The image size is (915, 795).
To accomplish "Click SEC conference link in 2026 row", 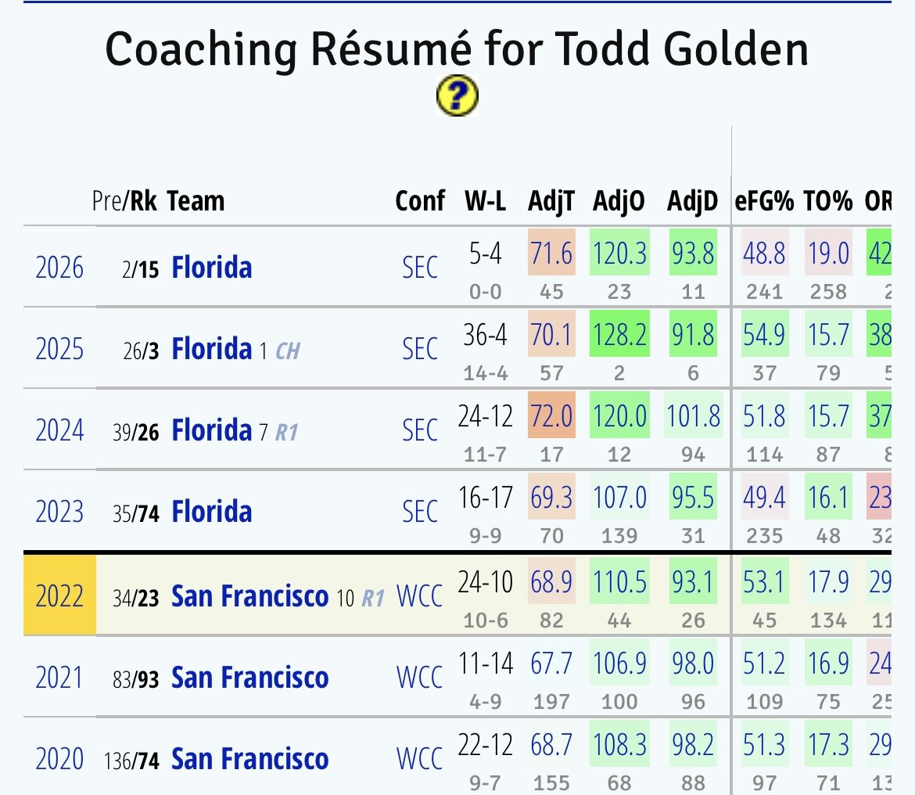I will pyautogui.click(x=420, y=268).
